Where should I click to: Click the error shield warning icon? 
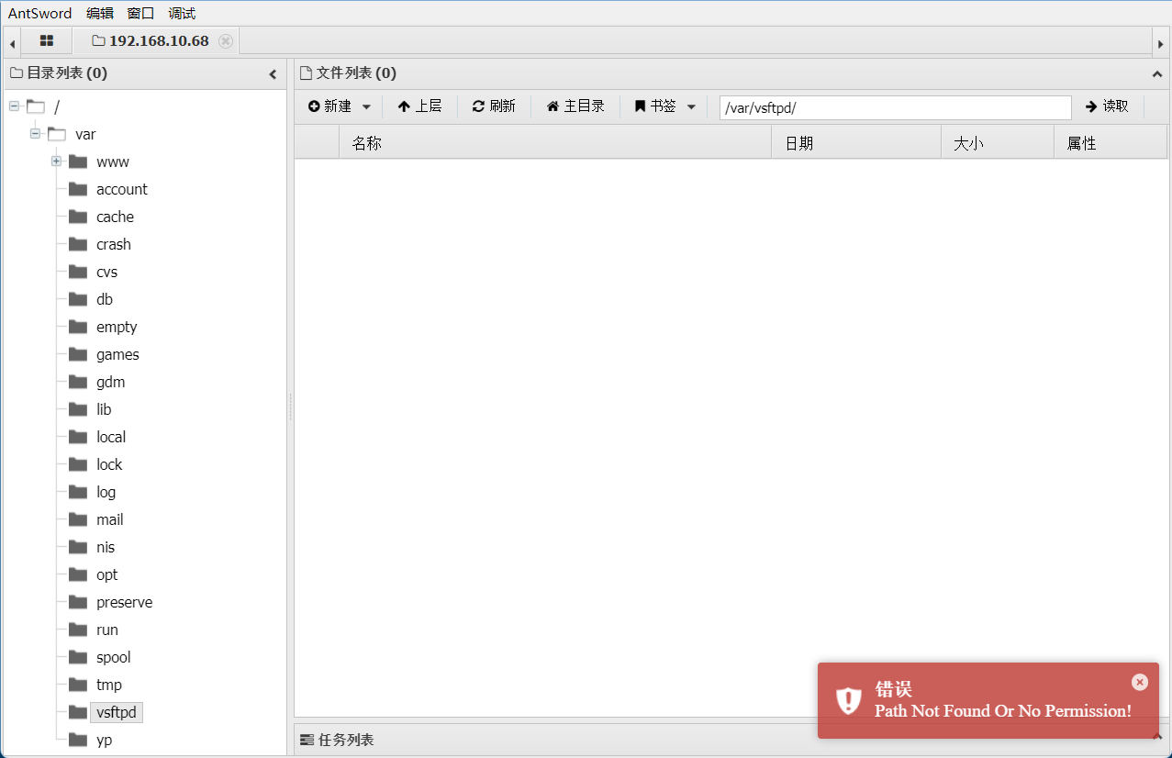coord(848,700)
